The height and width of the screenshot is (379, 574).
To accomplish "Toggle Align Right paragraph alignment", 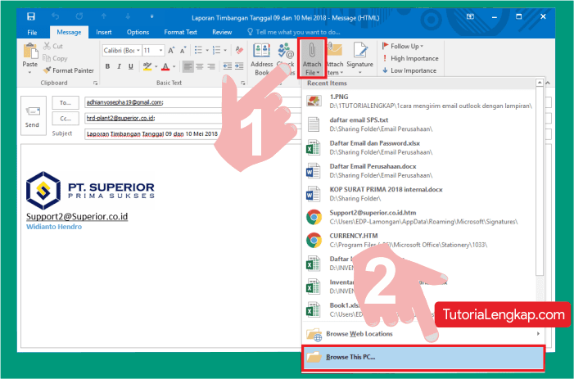I will 211,66.
